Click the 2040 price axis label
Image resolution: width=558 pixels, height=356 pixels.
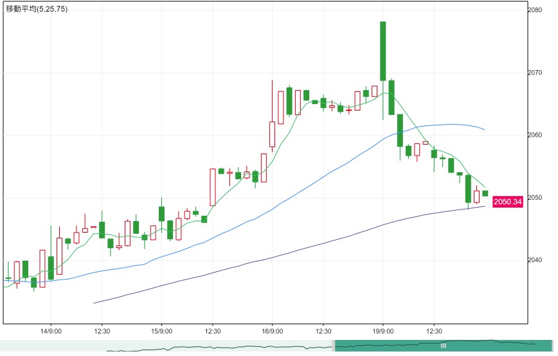(x=535, y=260)
